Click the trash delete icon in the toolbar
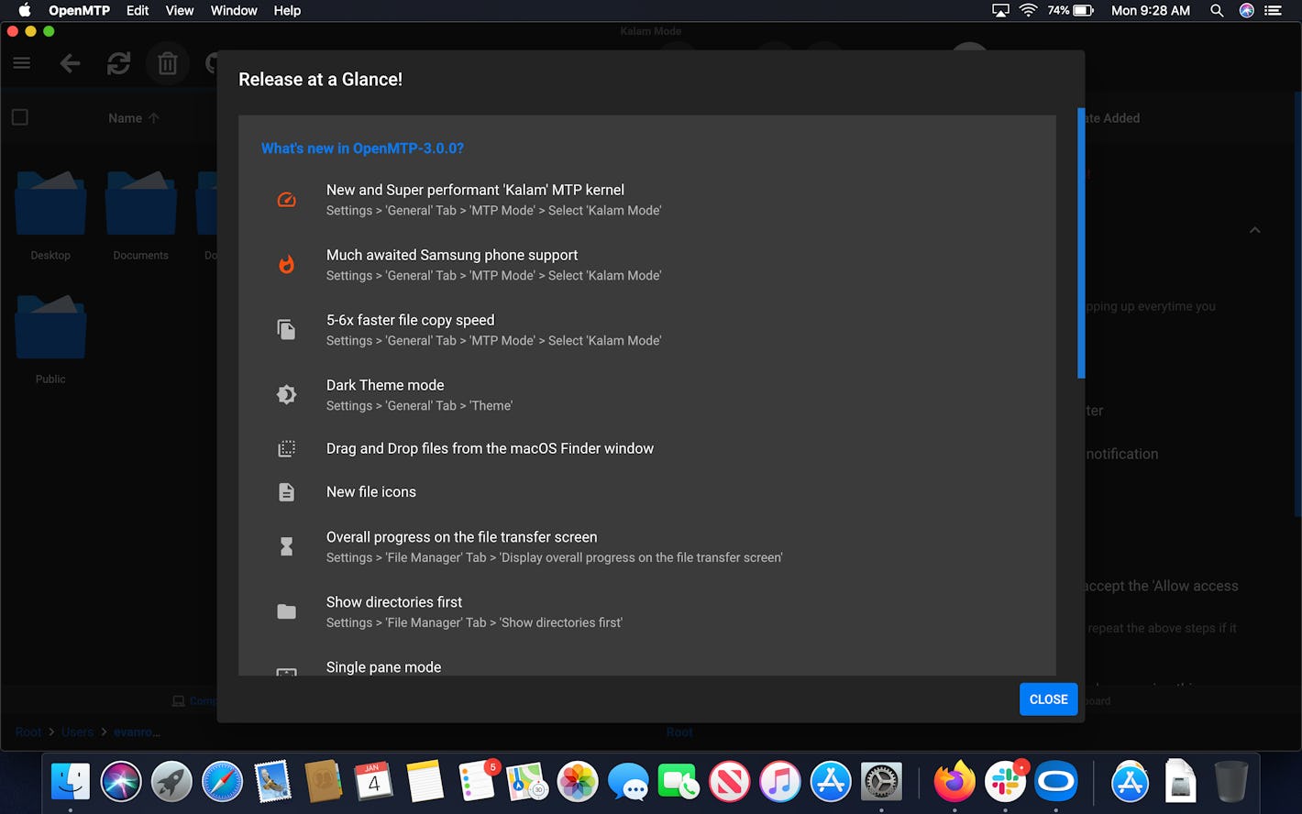1302x814 pixels. (167, 62)
